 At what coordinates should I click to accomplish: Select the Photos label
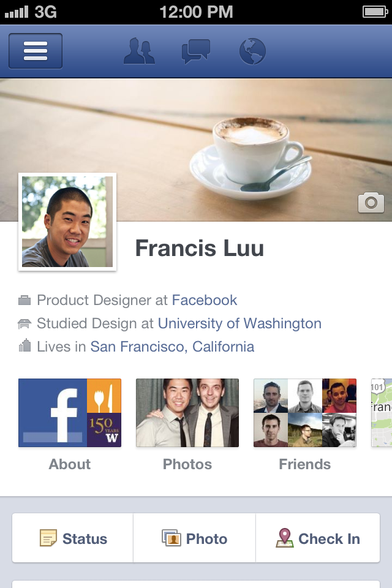(x=187, y=464)
